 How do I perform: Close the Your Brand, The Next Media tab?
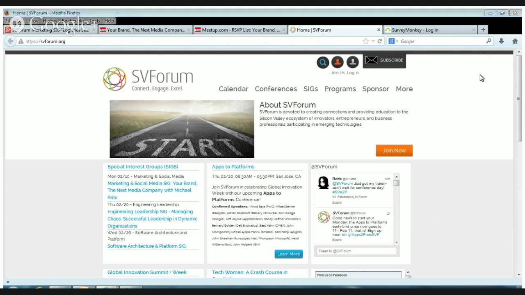pos(189,29)
